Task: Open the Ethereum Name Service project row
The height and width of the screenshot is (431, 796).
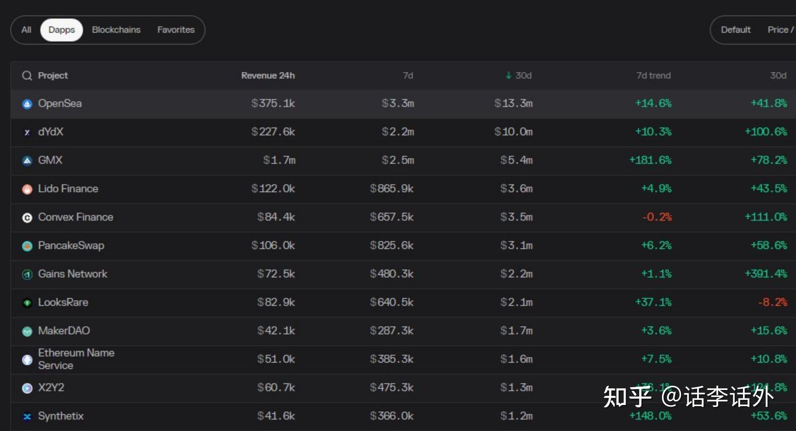Action: click(x=76, y=359)
